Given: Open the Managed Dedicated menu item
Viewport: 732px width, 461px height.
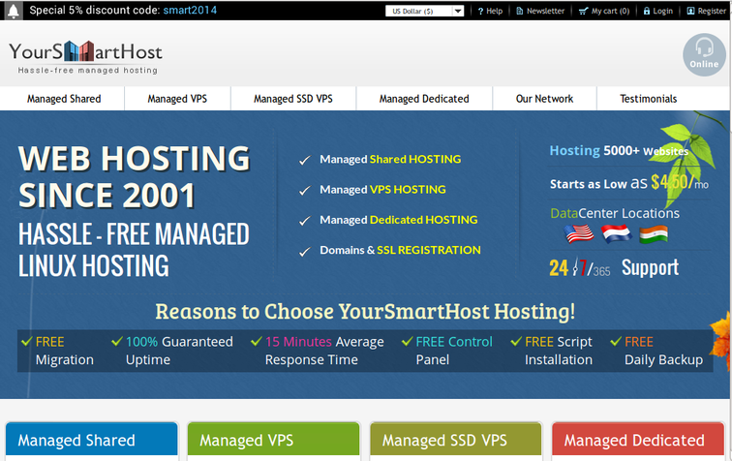Looking at the screenshot, I should point(424,99).
